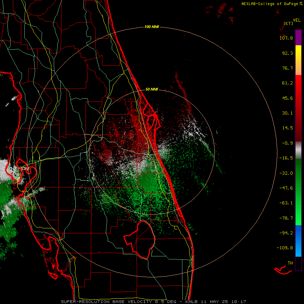
Task: Click the Lake Okeechobee outline on the map
Action: (140, 239)
